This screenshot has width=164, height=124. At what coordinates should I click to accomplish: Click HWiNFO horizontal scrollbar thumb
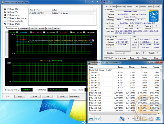coord(124,113)
